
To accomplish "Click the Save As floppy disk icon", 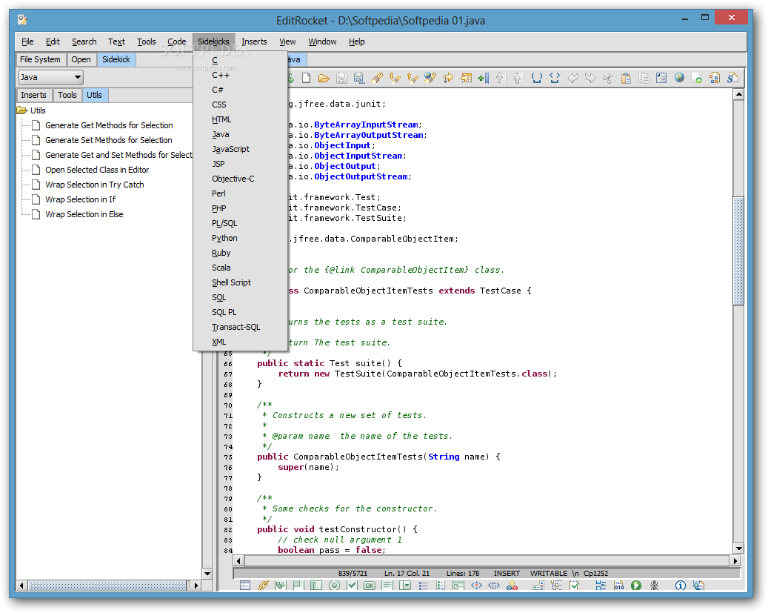I will point(359,78).
